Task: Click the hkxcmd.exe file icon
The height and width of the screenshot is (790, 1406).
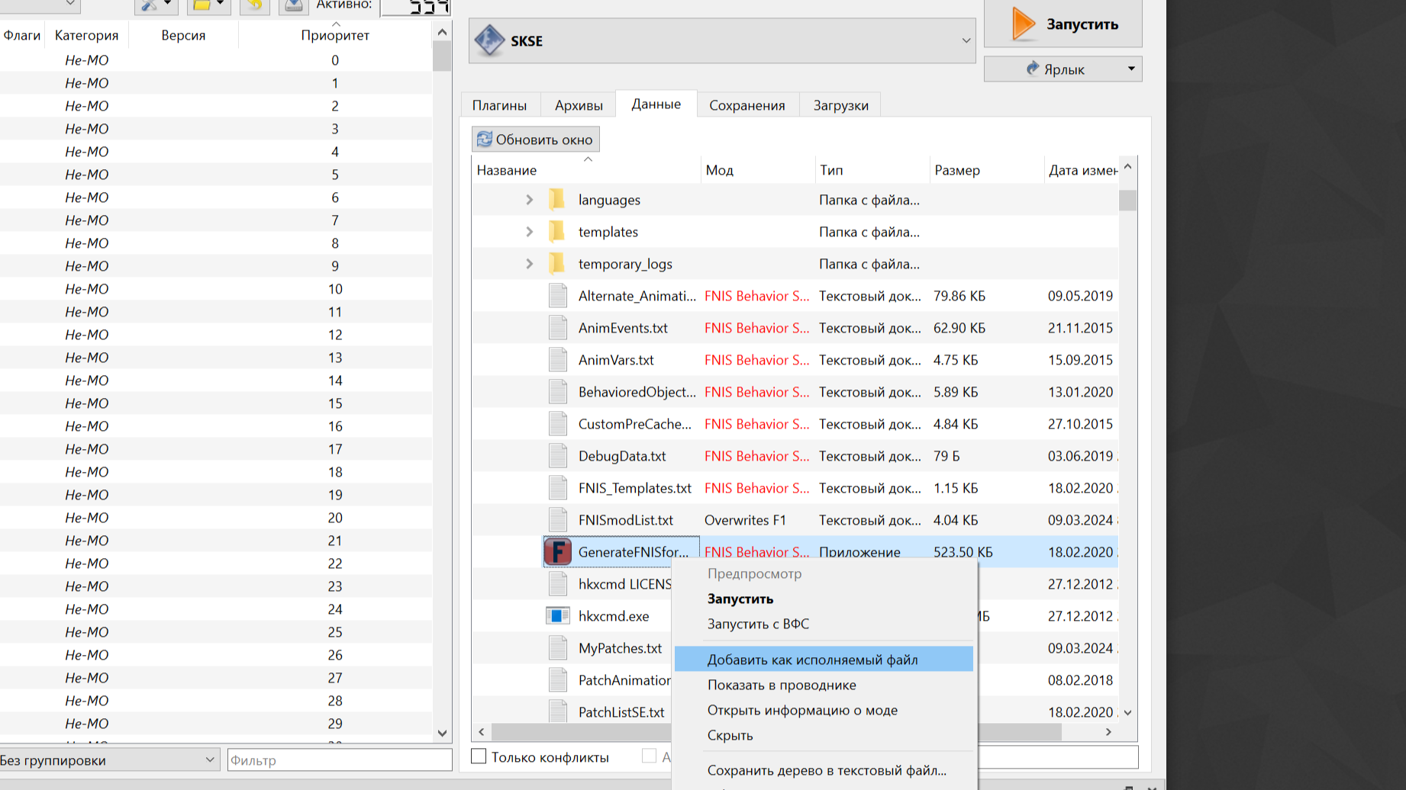Action: [x=558, y=615]
